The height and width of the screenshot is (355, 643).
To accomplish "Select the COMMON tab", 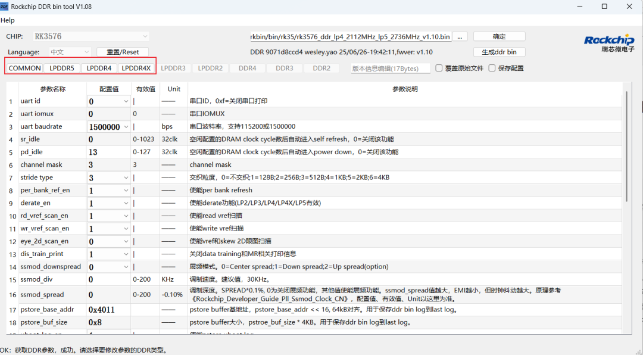I will point(25,68).
